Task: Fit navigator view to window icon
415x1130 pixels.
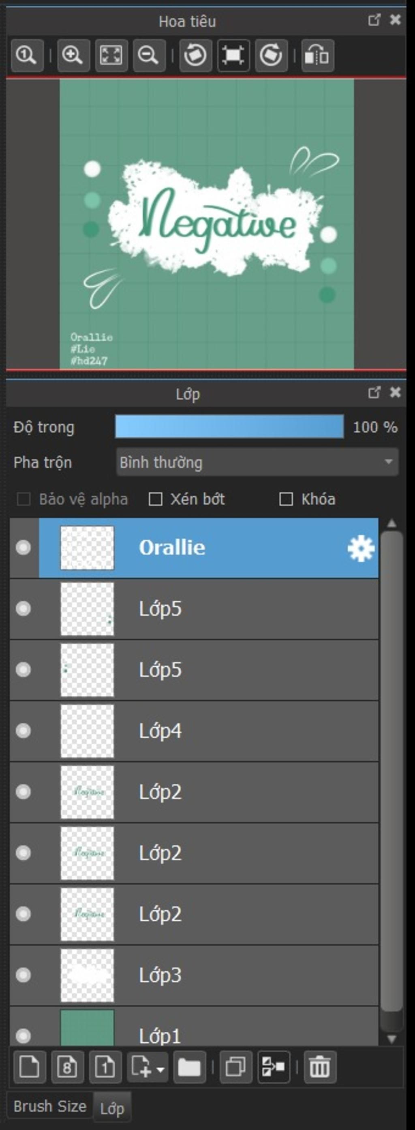Action: 111,55
